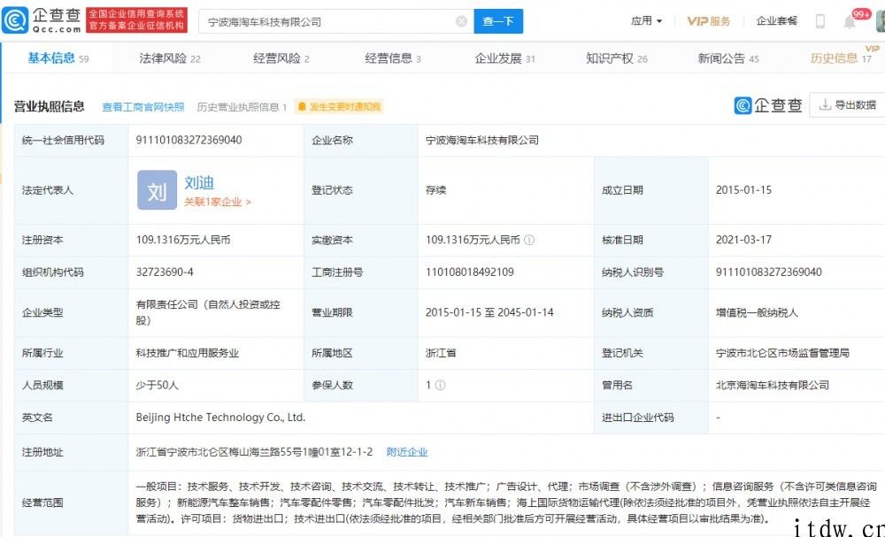Select the 登记状态 value 存续
The width and height of the screenshot is (885, 537).
pyautogui.click(x=435, y=190)
